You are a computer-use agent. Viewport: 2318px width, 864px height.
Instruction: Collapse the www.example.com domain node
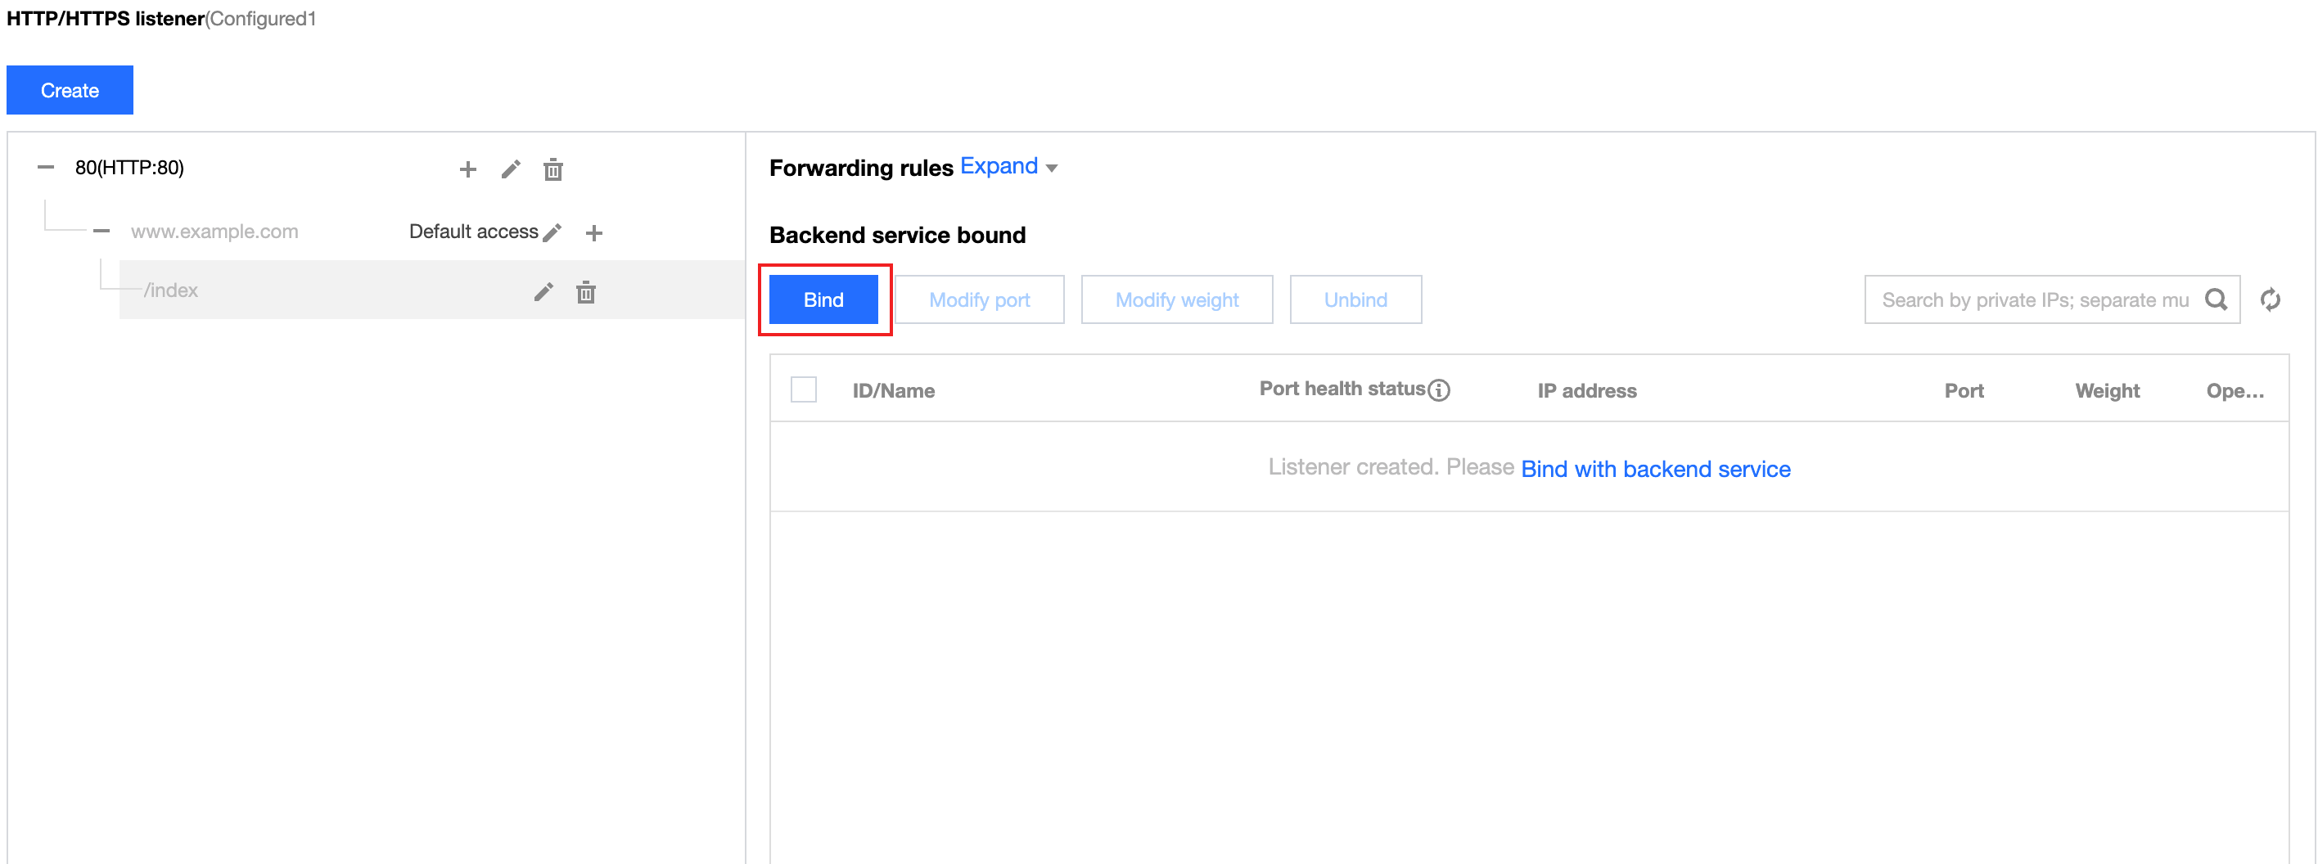[x=101, y=231]
